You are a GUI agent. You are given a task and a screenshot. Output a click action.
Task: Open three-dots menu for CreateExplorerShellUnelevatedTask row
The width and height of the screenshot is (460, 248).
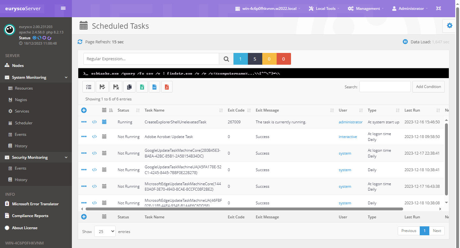tap(84, 122)
